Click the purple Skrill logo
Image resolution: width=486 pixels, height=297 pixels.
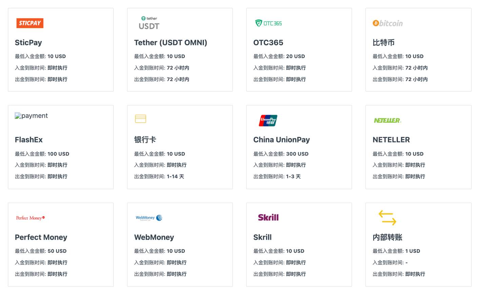[x=268, y=217]
